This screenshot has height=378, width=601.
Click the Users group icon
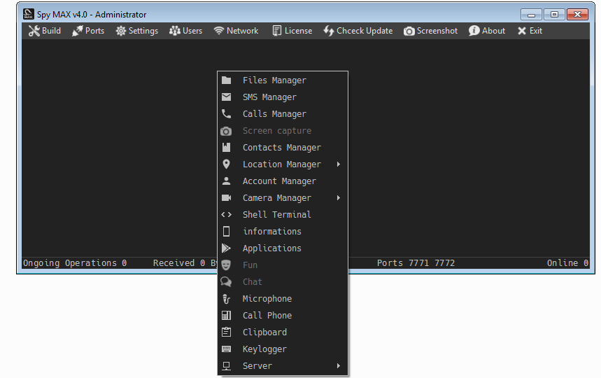point(175,31)
